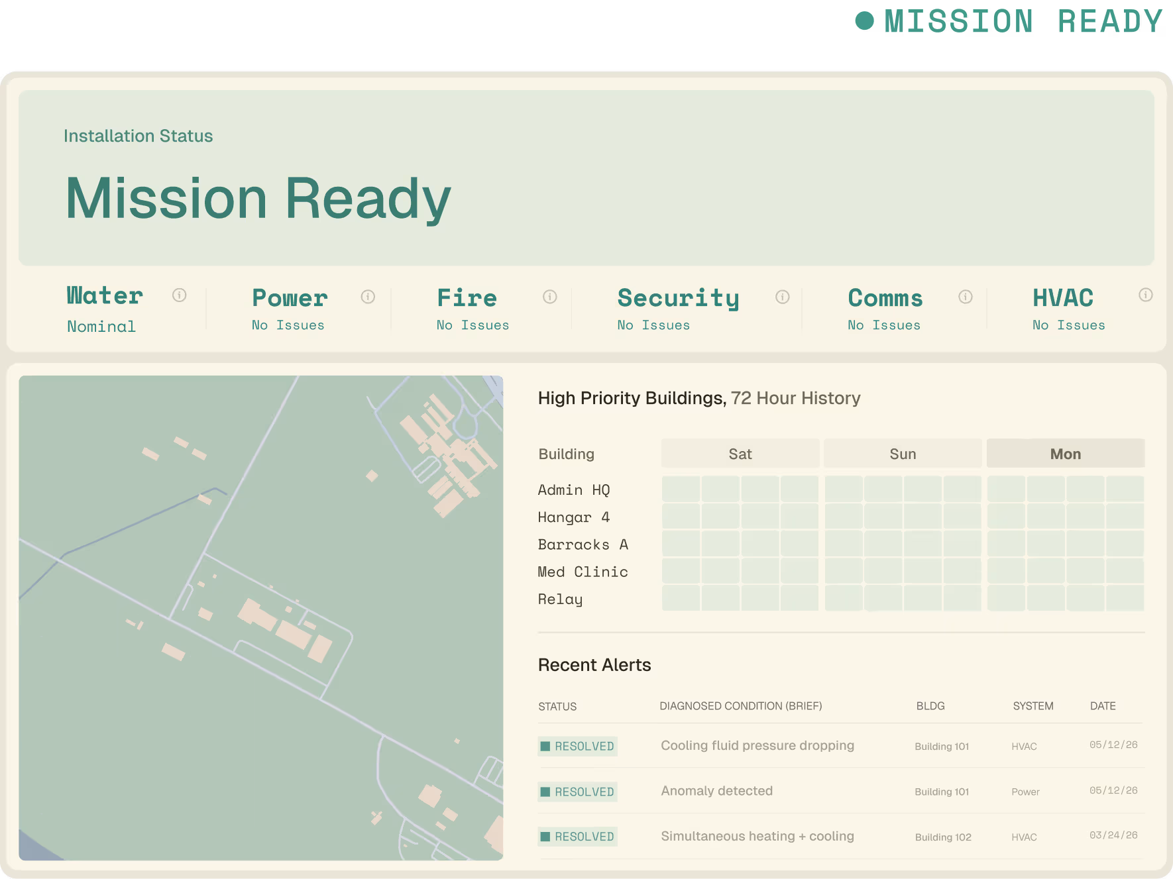
Task: Click the green dot beside MISSION READY header
Action: (x=864, y=21)
